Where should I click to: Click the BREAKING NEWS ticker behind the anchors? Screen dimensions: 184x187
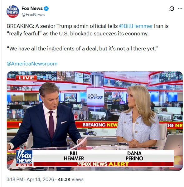point(100,125)
